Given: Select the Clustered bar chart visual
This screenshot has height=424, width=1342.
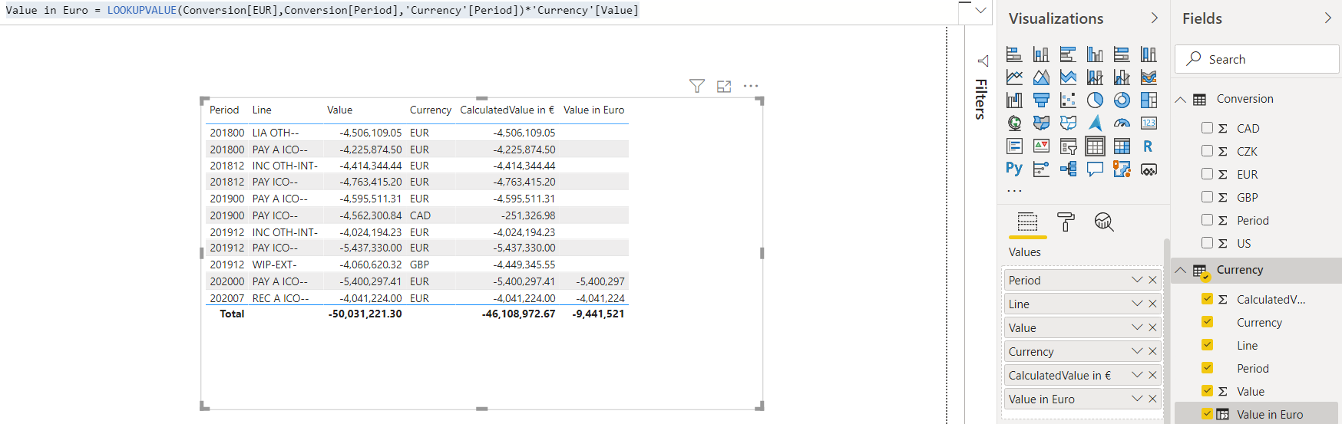Looking at the screenshot, I should tap(1068, 54).
